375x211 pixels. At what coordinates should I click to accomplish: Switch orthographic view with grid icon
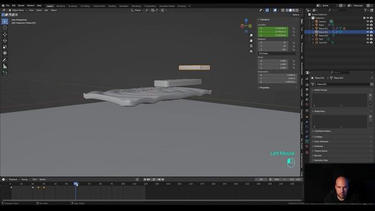click(251, 51)
